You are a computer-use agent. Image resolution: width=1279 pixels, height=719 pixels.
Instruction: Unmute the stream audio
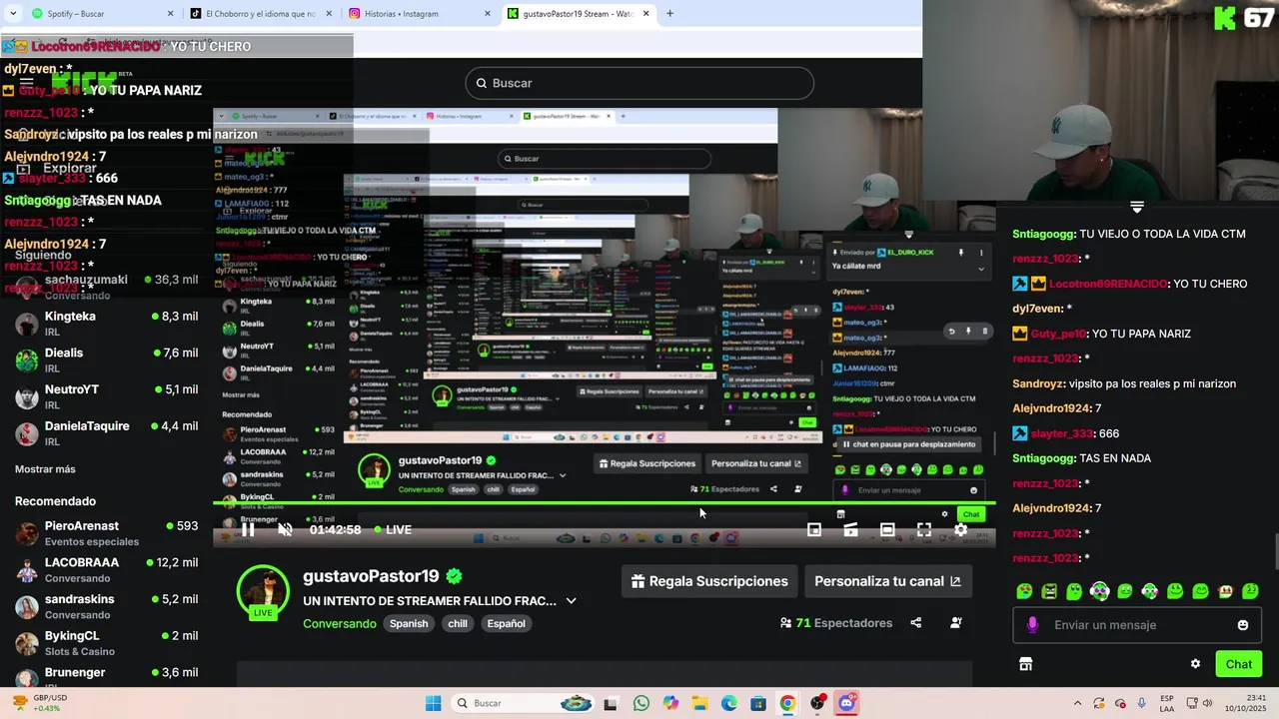click(x=285, y=529)
